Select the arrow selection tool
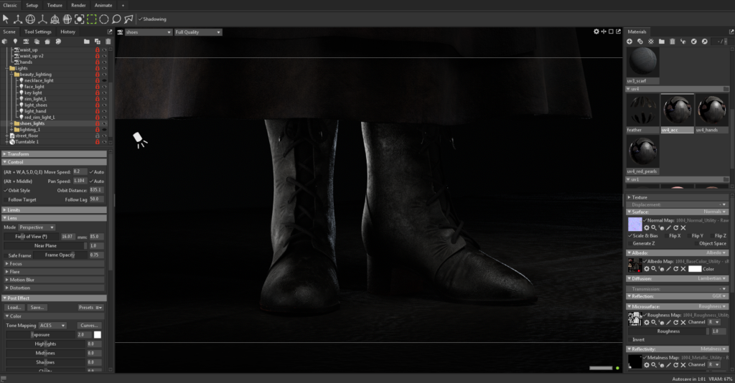The height and width of the screenshot is (383, 735). pyautogui.click(x=6, y=19)
